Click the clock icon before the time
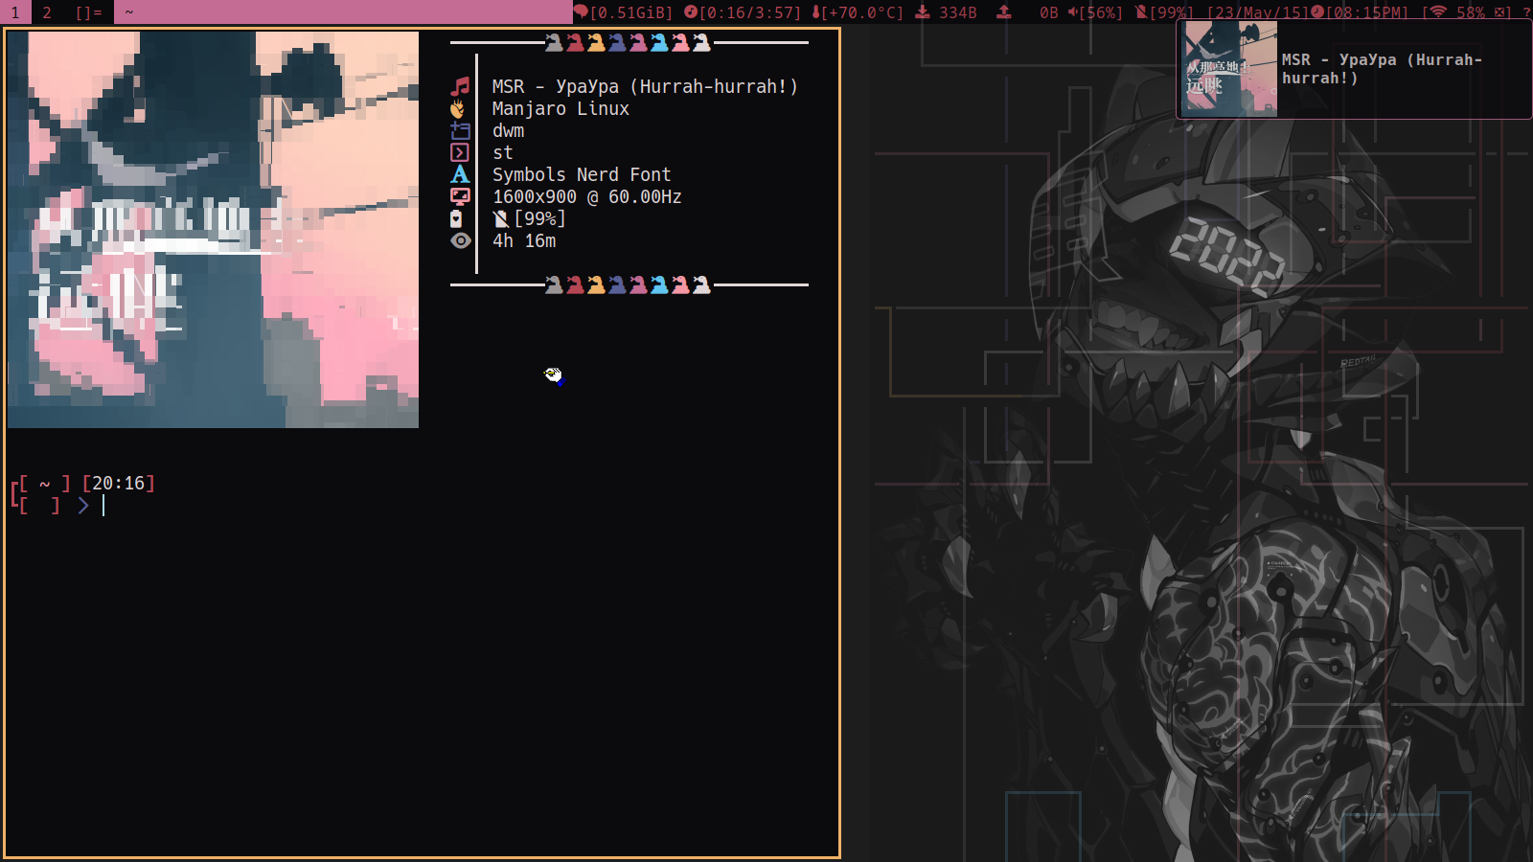1533x862 pixels. tap(1317, 12)
